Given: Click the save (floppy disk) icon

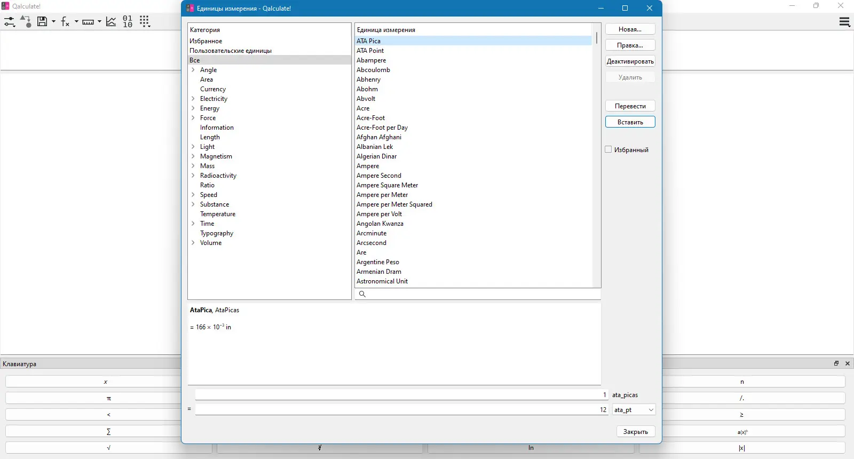Looking at the screenshot, I should (42, 21).
